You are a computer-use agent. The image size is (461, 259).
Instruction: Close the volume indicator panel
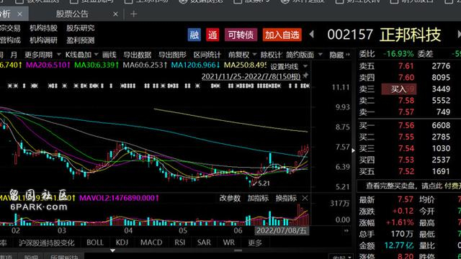coord(305,199)
